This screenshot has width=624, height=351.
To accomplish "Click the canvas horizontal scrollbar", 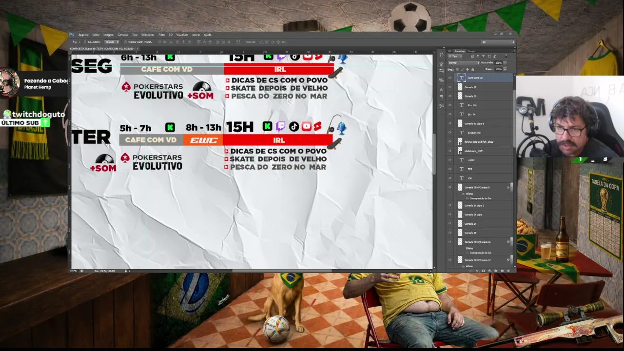I will coord(282,271).
